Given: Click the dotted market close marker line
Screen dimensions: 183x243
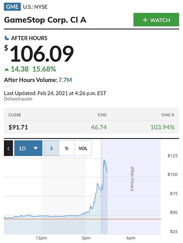Looking at the screenshot, I should click(101, 186).
